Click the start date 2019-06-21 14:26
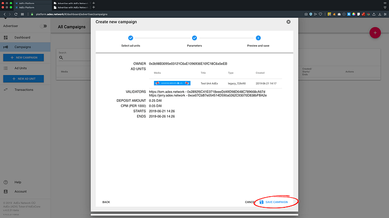 tap(162, 111)
